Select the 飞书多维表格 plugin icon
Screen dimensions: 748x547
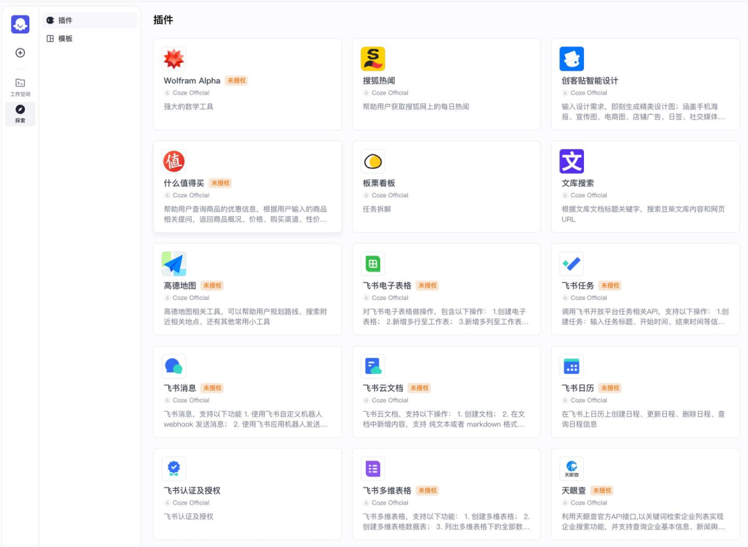coord(373,468)
